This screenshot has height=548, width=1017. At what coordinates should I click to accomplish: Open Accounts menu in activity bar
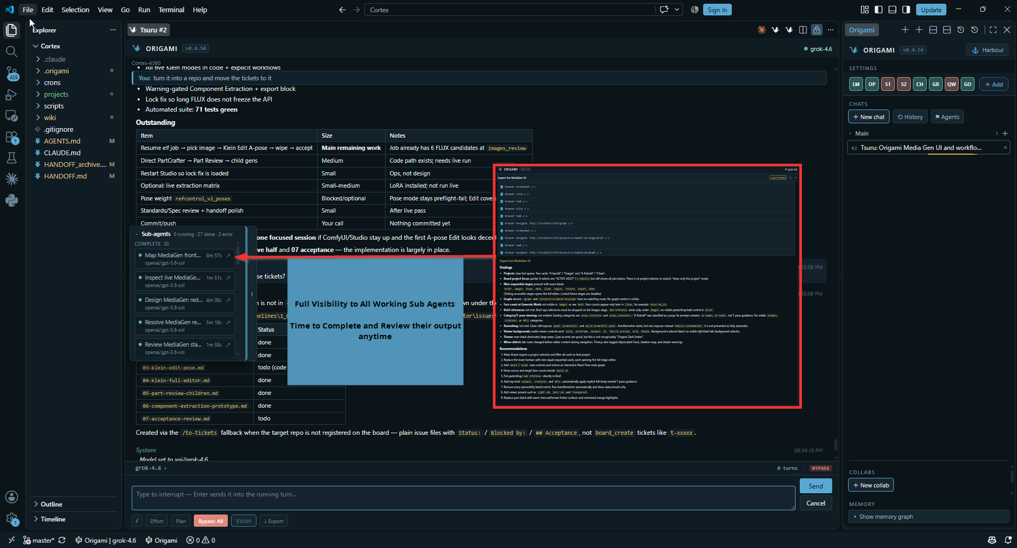pyautogui.click(x=11, y=497)
